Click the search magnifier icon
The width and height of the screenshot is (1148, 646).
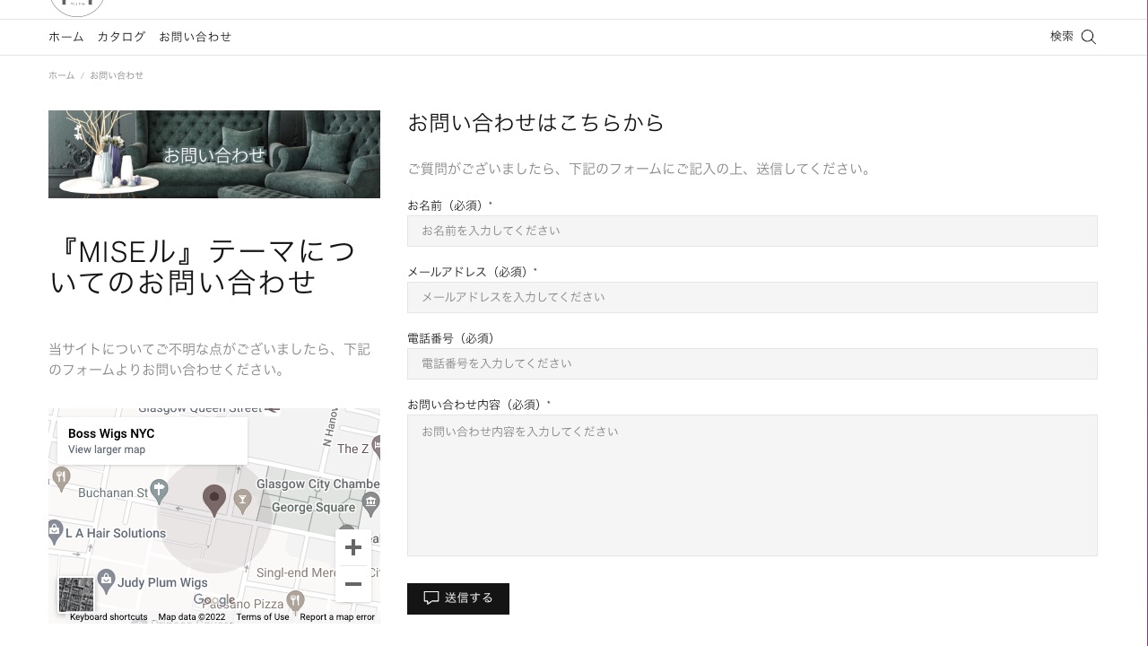1088,37
